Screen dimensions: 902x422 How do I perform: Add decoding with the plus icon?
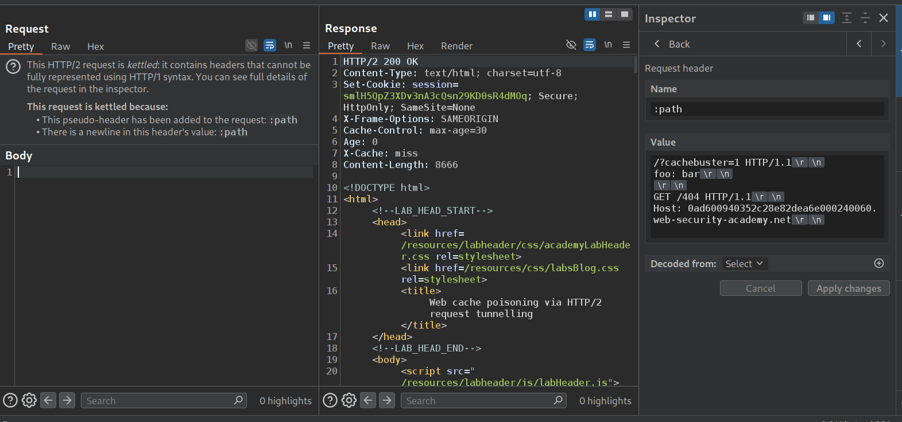[x=878, y=263]
